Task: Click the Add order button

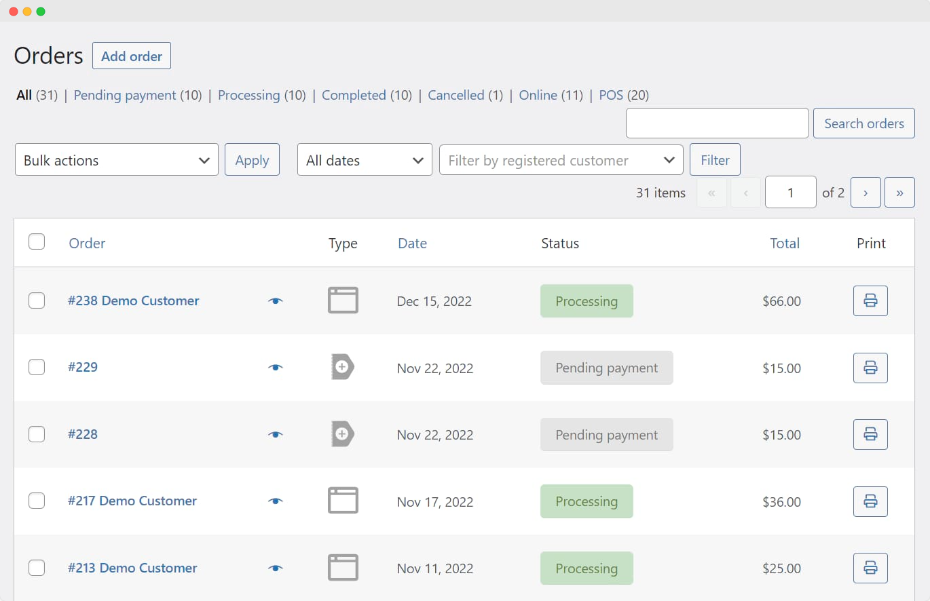Action: click(131, 56)
